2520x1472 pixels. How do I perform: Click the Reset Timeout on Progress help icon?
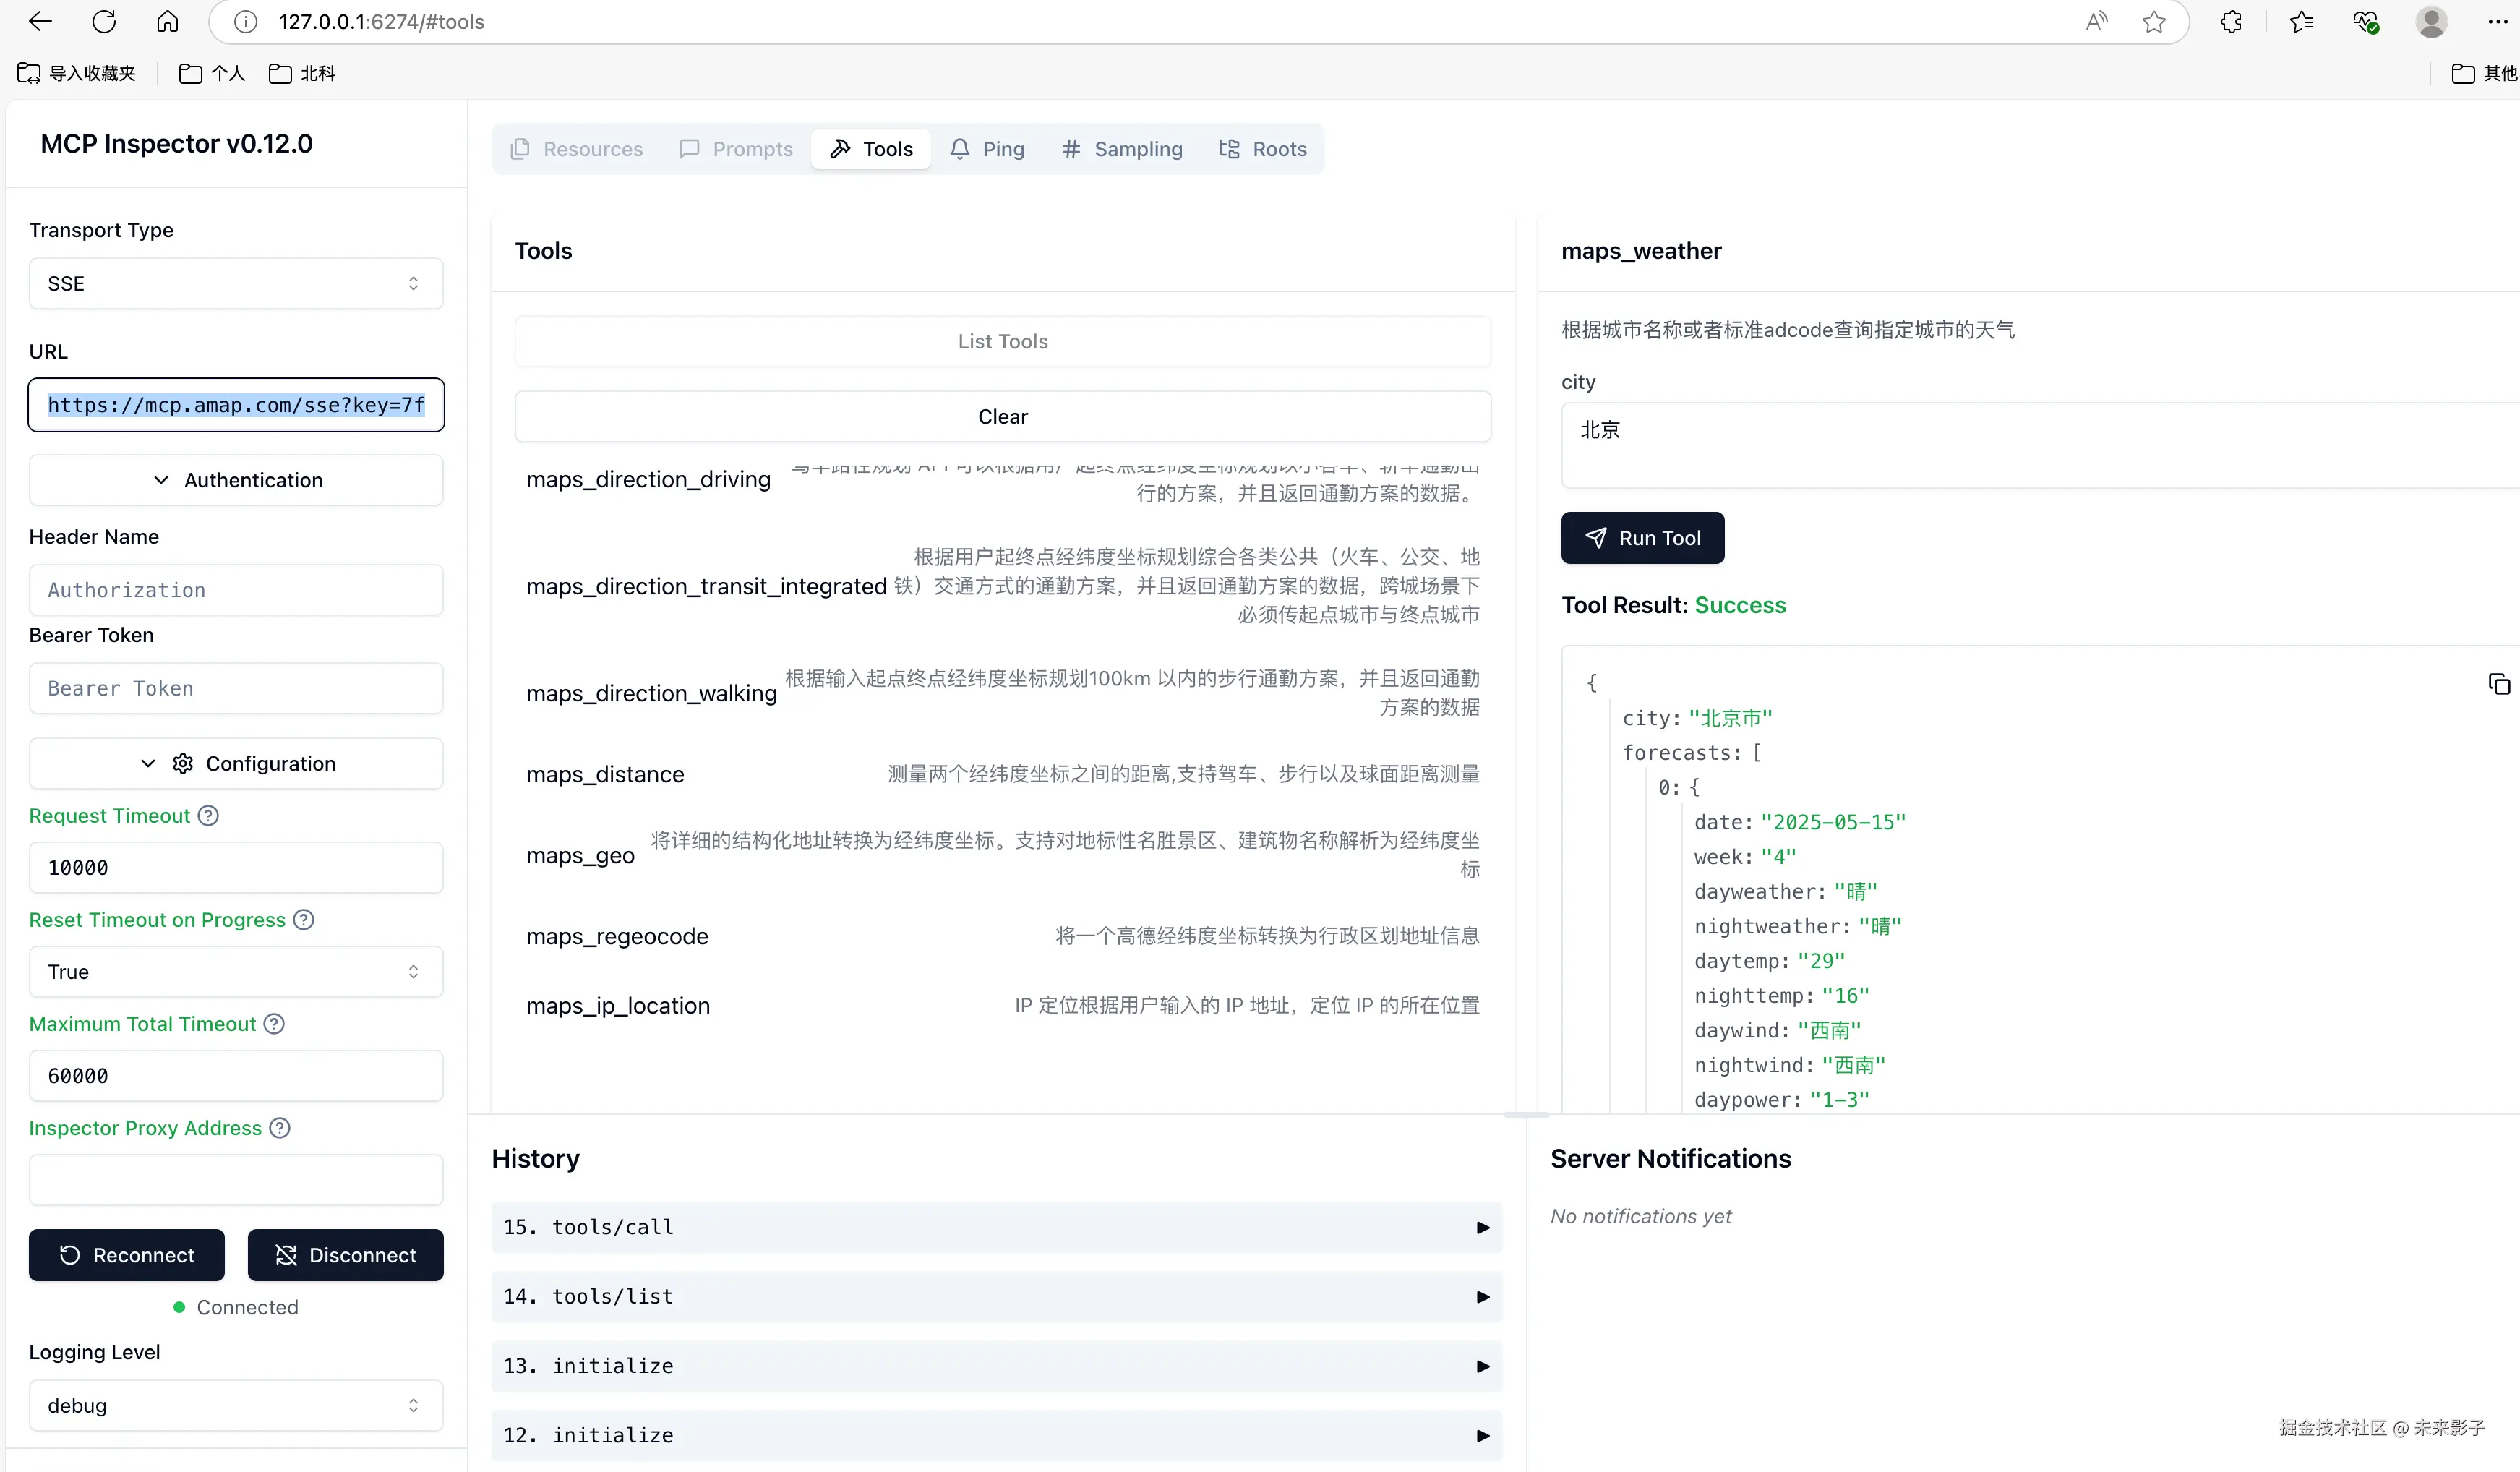(304, 920)
